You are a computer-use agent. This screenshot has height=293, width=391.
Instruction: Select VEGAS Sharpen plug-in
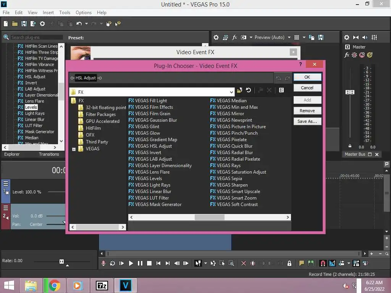pos(229,185)
